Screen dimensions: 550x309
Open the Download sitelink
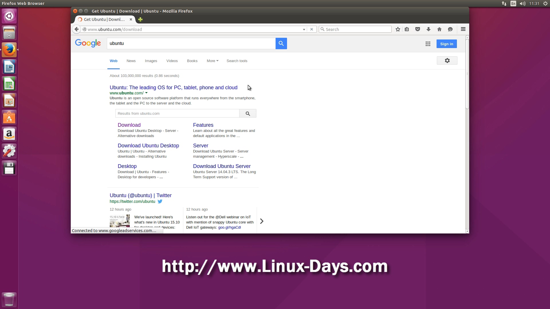click(x=129, y=125)
